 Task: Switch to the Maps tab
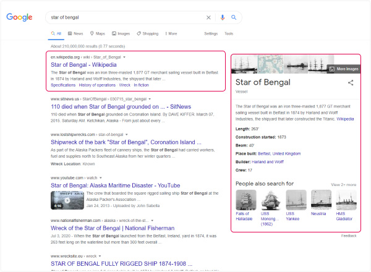98,33
